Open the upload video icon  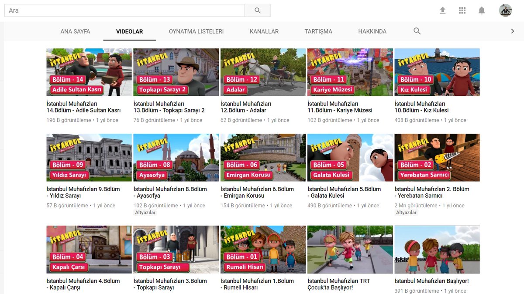[442, 10]
